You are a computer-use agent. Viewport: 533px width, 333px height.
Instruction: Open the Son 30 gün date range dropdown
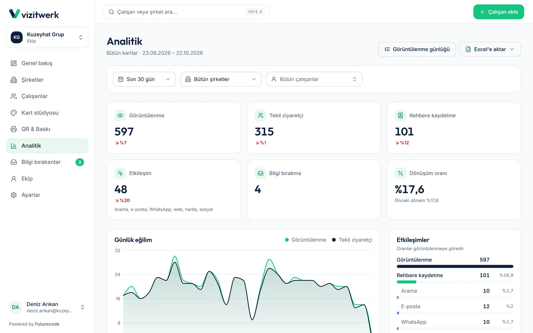144,79
